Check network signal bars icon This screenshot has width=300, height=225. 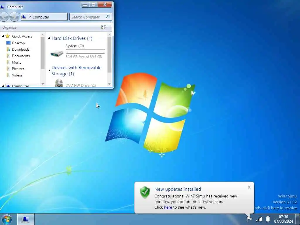tap(259, 219)
